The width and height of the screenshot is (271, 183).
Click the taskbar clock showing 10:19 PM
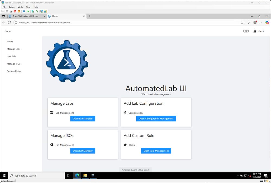[257, 176]
